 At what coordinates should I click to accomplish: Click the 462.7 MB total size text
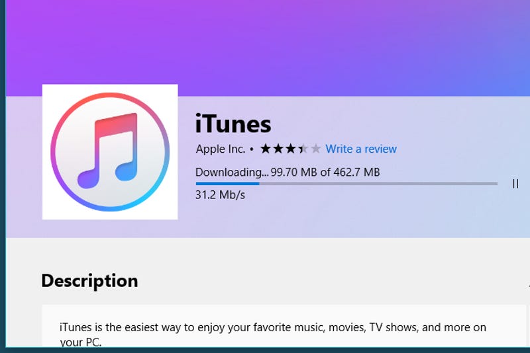pos(356,173)
